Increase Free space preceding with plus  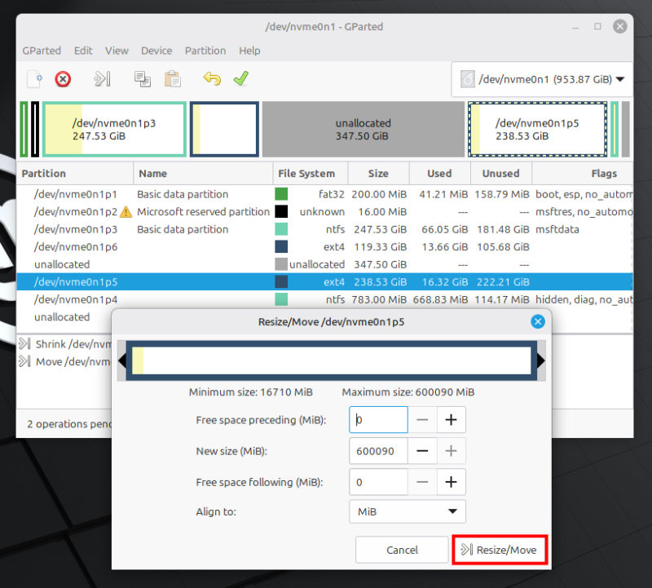(x=451, y=420)
